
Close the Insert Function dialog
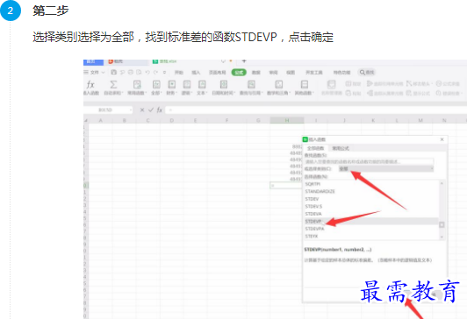(442, 139)
